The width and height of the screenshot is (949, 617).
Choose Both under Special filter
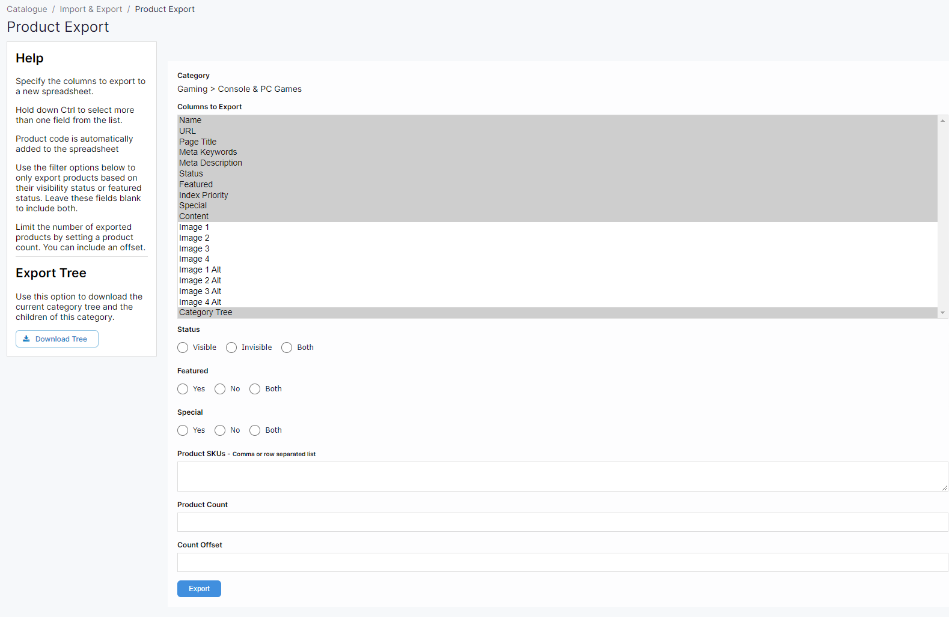coord(255,430)
